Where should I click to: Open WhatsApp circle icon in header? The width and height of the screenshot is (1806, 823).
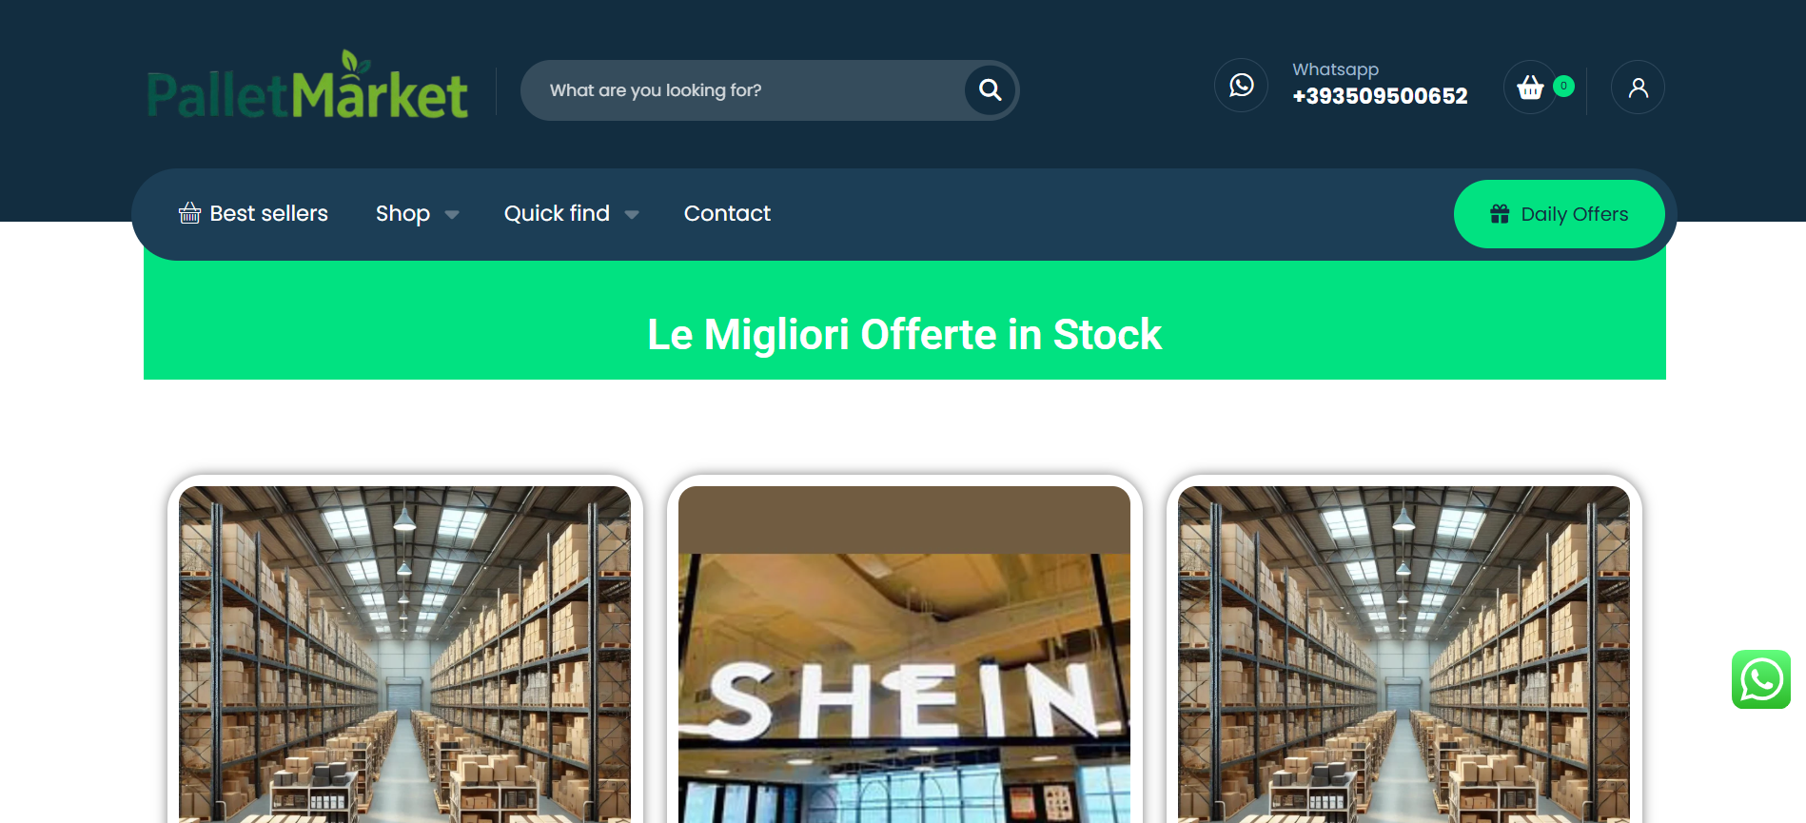(1241, 86)
